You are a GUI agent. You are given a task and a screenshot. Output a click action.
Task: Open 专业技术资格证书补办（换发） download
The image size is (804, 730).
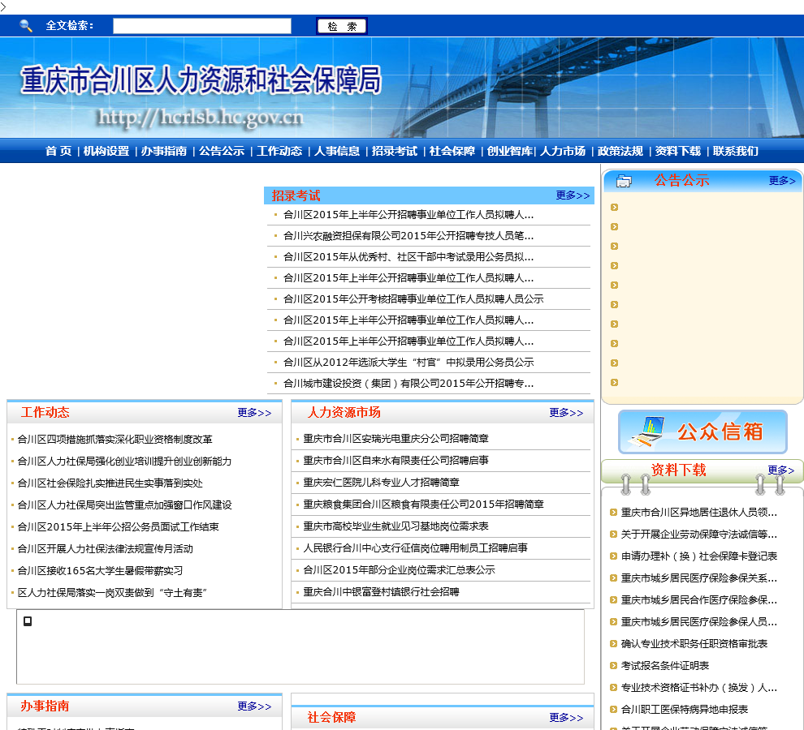tap(699, 688)
